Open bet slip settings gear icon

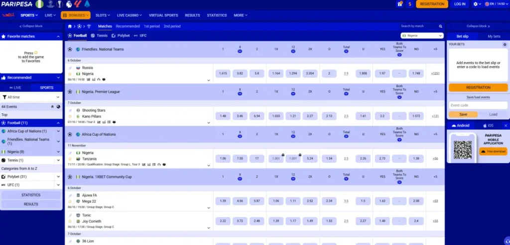tap(505, 44)
